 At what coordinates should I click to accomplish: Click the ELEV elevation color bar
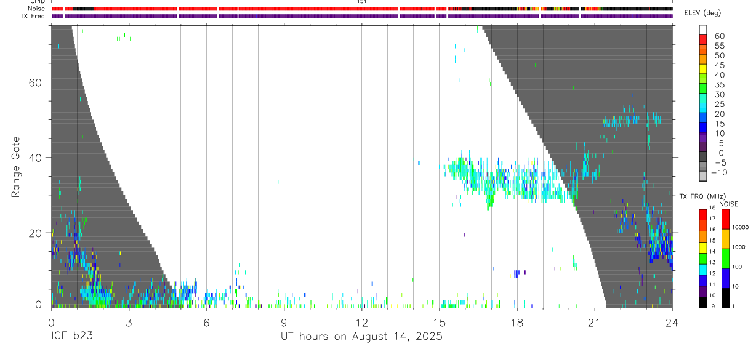point(703,102)
